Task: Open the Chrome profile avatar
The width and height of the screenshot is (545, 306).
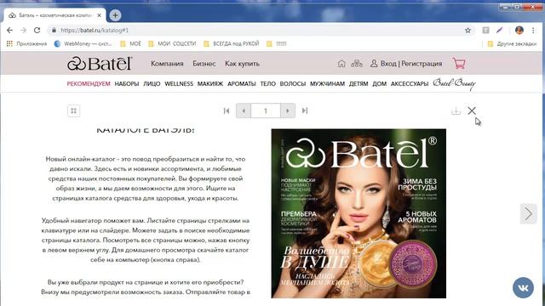Action: 519,31
